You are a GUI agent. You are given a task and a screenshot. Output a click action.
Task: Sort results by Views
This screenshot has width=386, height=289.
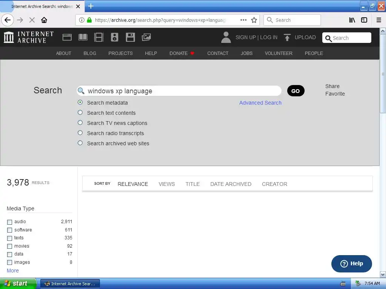(x=167, y=184)
